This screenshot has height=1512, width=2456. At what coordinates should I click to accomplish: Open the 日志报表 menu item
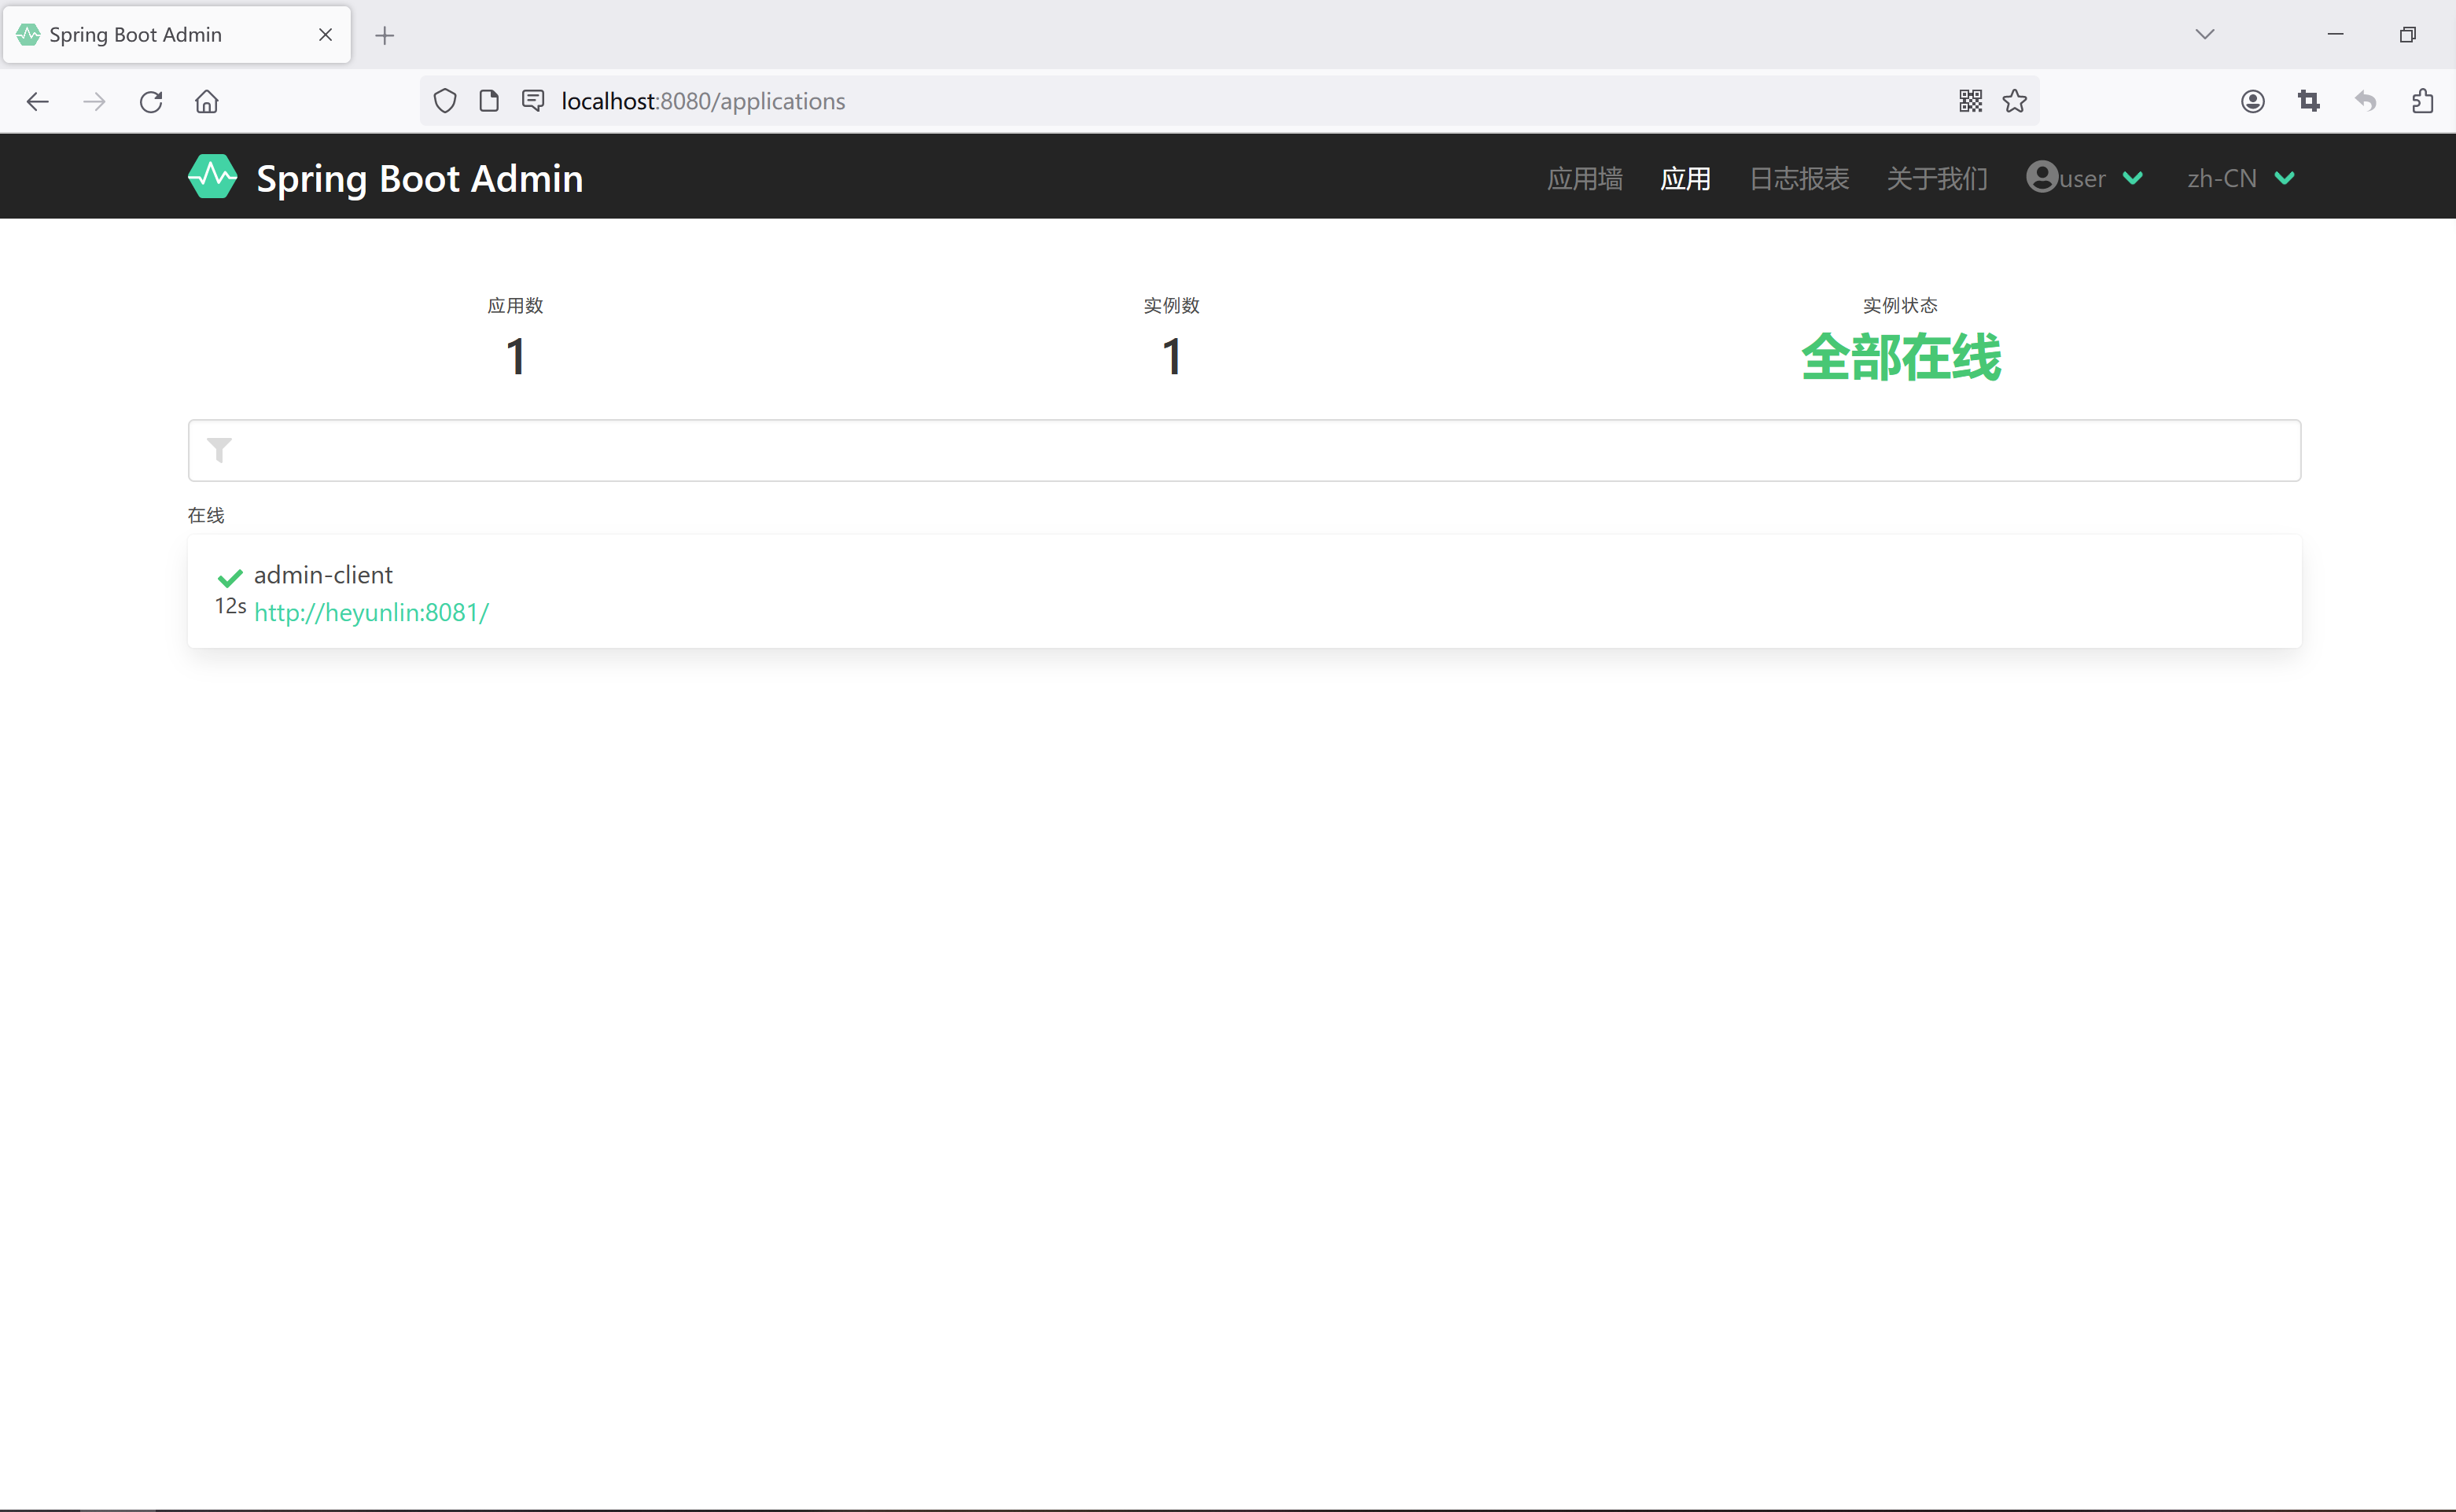coord(1798,177)
